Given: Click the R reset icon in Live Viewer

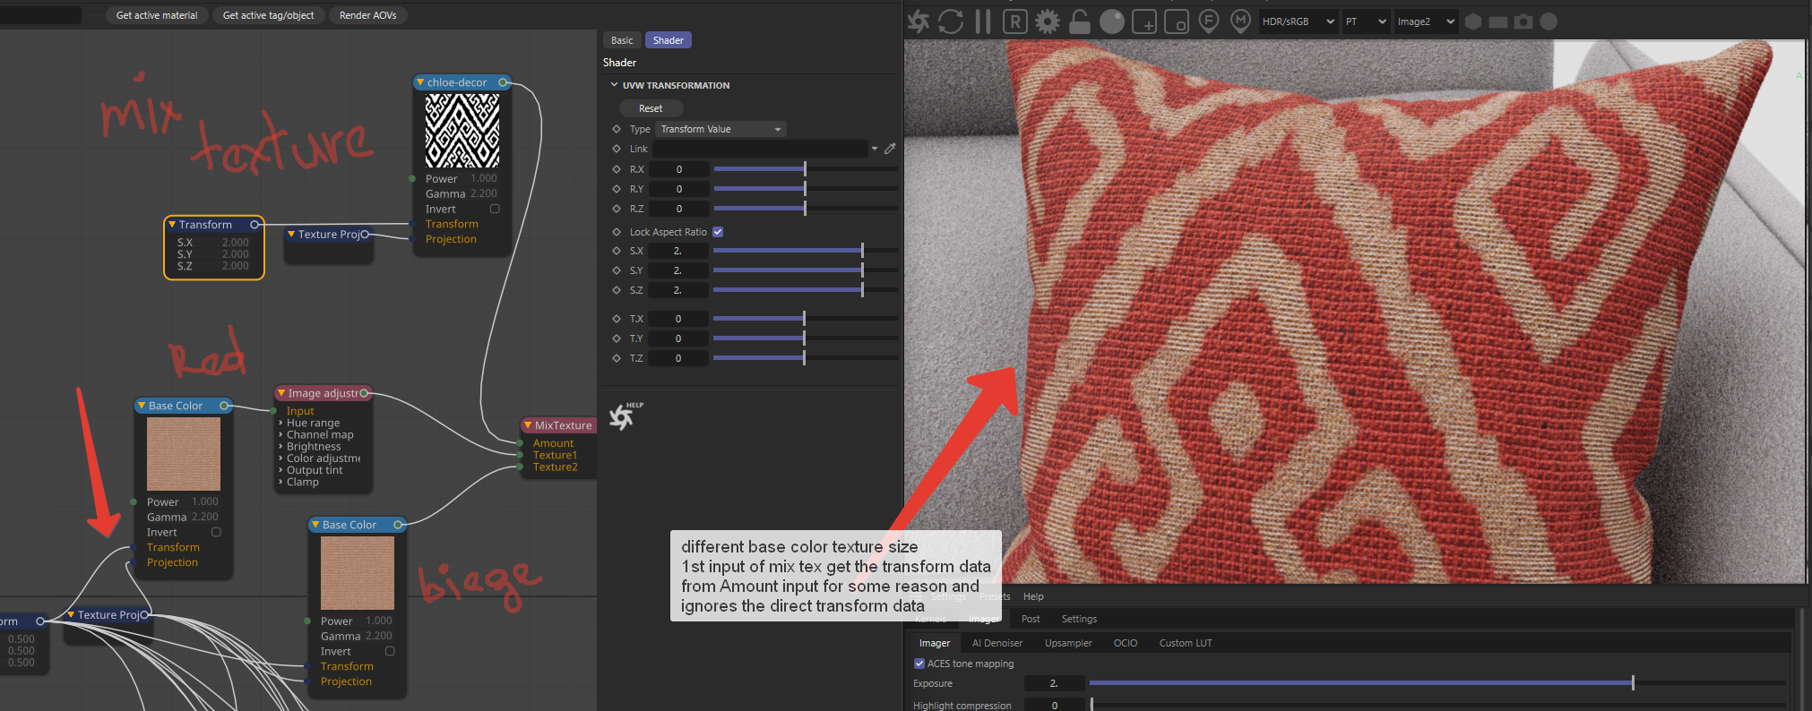Looking at the screenshot, I should [1014, 21].
